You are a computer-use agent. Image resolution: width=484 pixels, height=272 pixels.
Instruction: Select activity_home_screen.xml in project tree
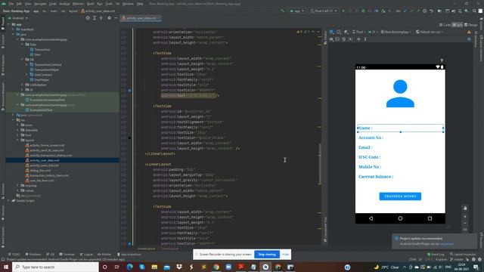click(x=47, y=145)
